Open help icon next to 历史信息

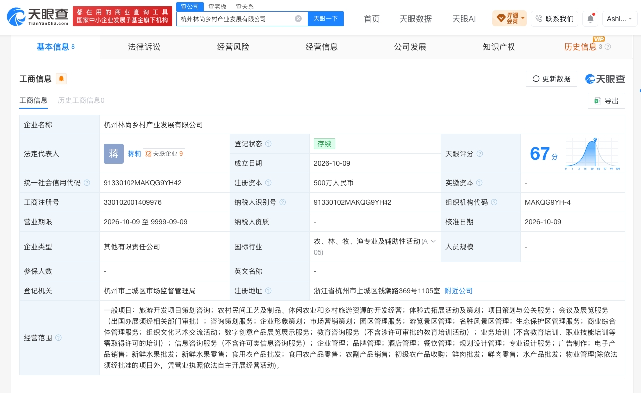(608, 47)
